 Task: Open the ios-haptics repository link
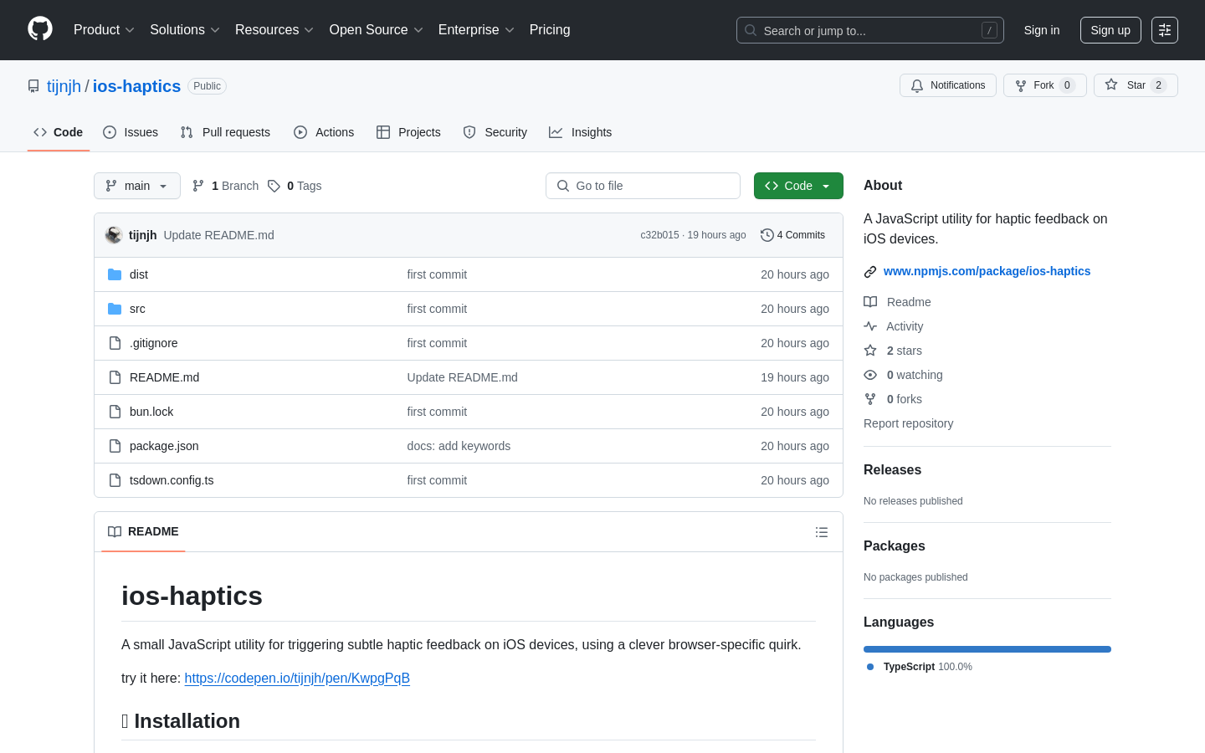pyautogui.click(x=136, y=86)
